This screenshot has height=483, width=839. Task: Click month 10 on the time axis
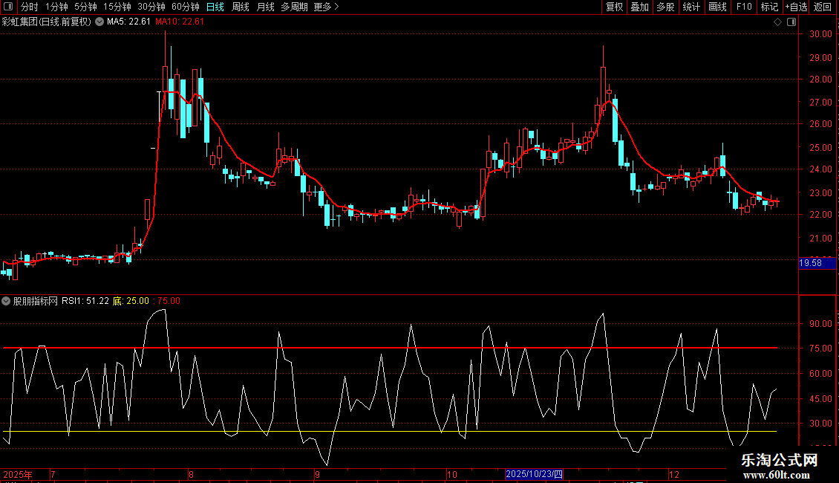(x=451, y=474)
